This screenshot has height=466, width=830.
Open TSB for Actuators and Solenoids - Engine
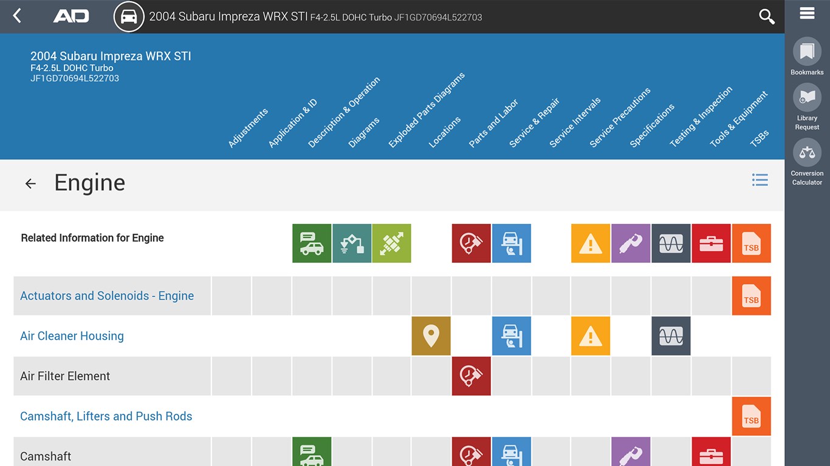[751, 295]
